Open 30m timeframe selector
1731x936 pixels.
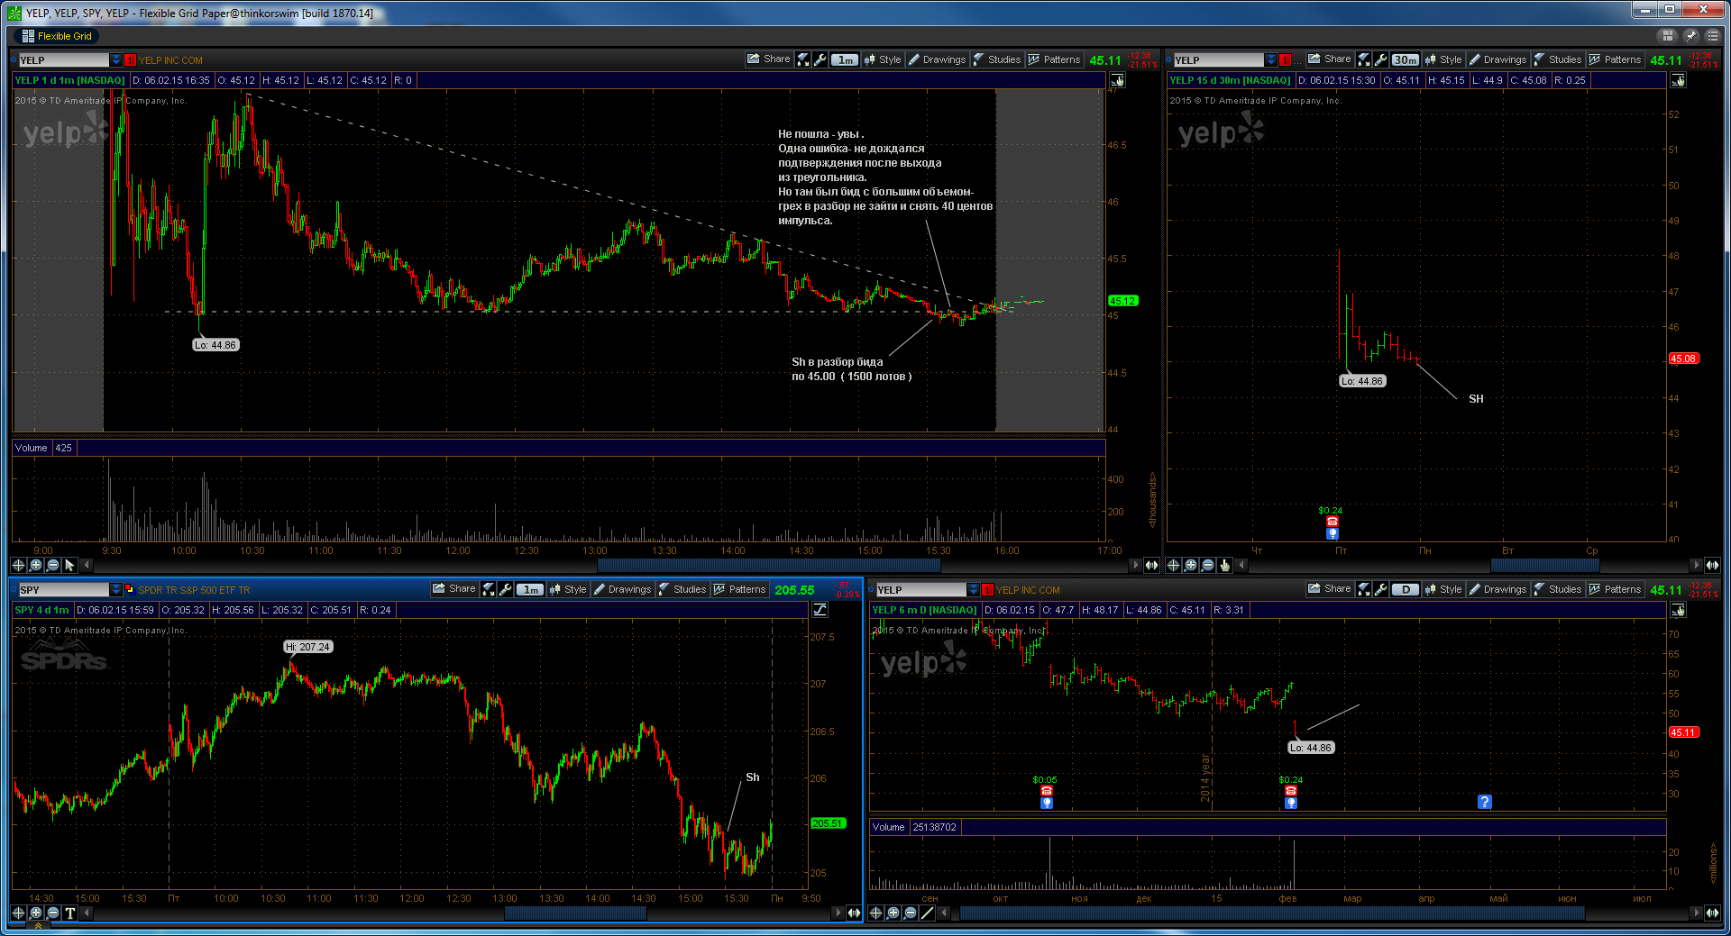click(x=1405, y=59)
